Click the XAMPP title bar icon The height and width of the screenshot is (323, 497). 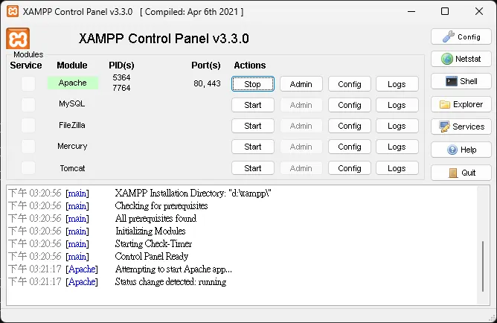pyautogui.click(x=13, y=11)
